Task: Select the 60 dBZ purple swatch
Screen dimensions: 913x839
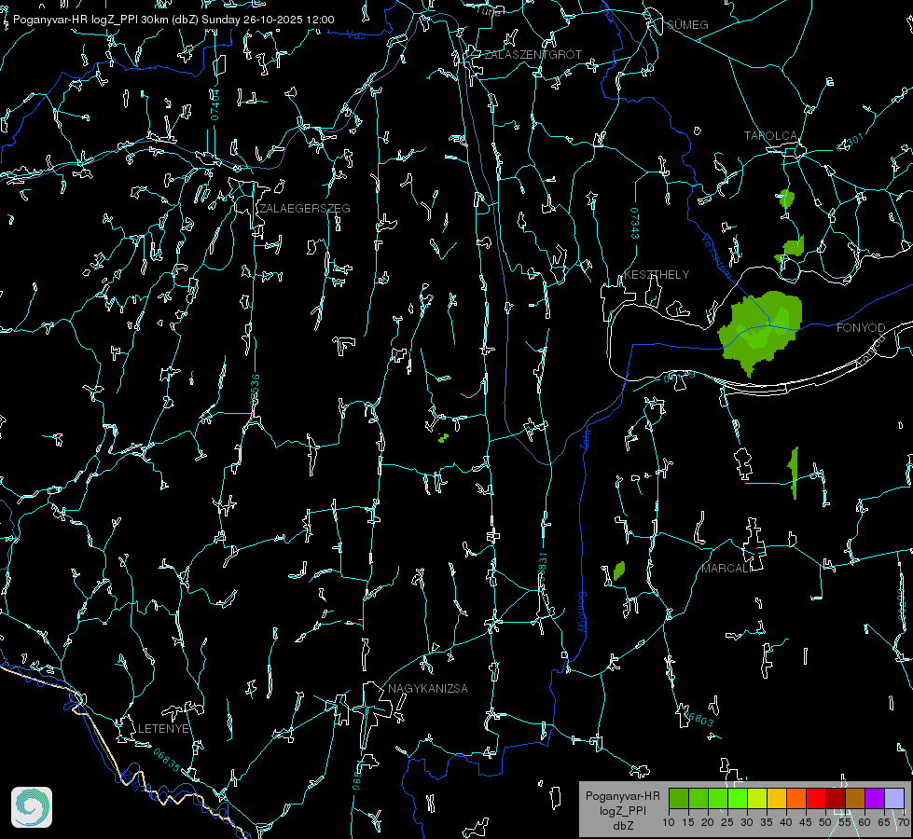Action: click(x=875, y=798)
